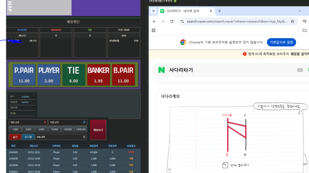
Task: Click the 47,664 bet amount cell
Action: [x=94, y=152]
